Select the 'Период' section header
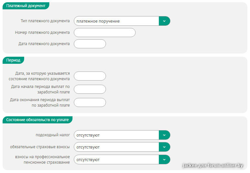250x173 pixels. pyautogui.click(x=13, y=60)
